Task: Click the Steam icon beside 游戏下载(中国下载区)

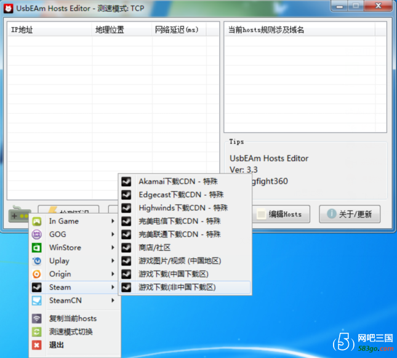Action: coord(126,274)
